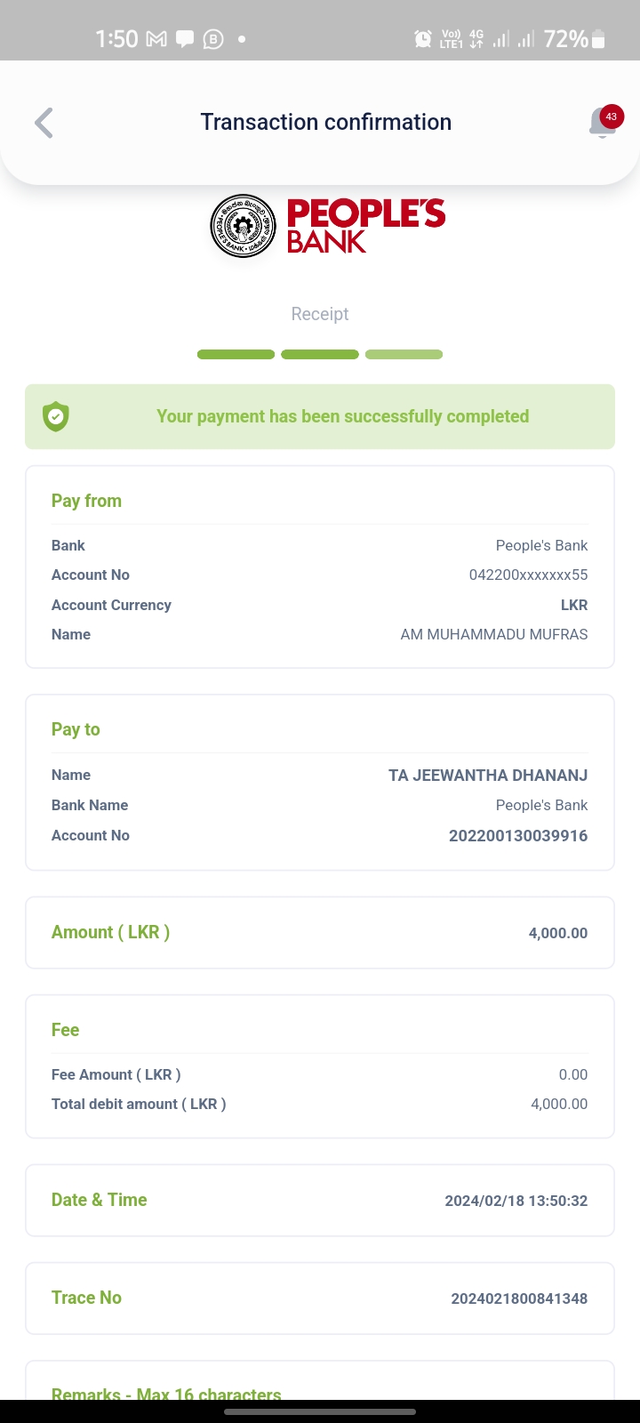Tap the Receipt step label
Screen dimensions: 640x1423
point(320,314)
